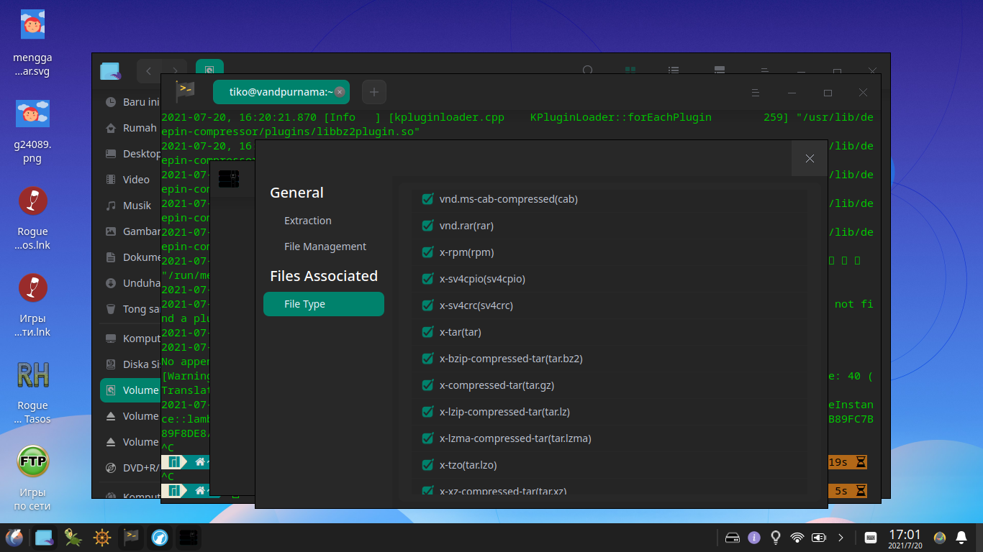Click the grasshopper taskbar icon
The height and width of the screenshot is (552, 983).
73,537
